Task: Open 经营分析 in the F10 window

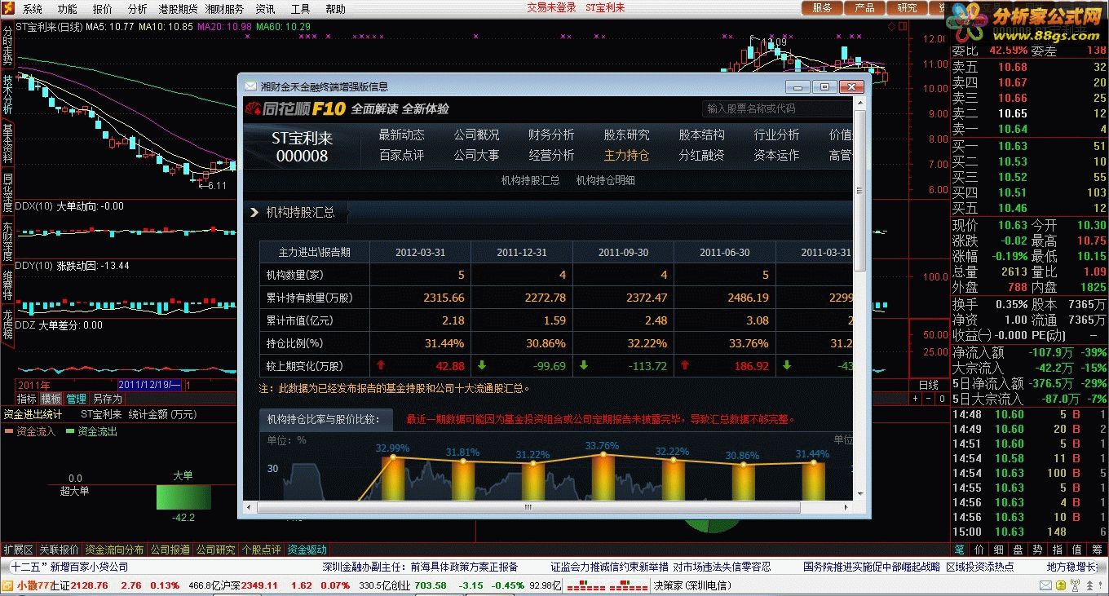Action: [x=551, y=155]
